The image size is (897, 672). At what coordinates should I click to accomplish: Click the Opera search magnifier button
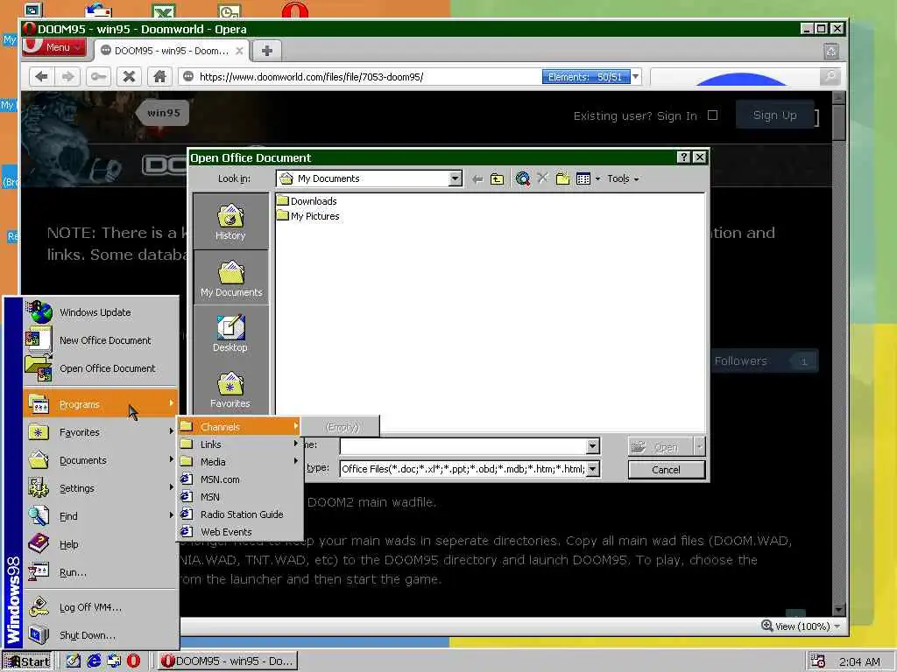point(830,77)
